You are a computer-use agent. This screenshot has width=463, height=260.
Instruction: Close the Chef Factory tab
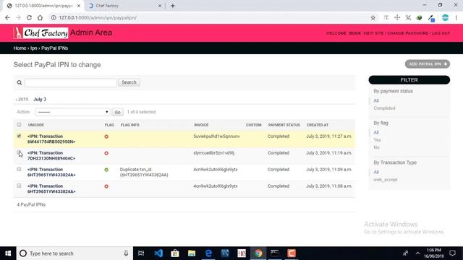click(x=159, y=6)
